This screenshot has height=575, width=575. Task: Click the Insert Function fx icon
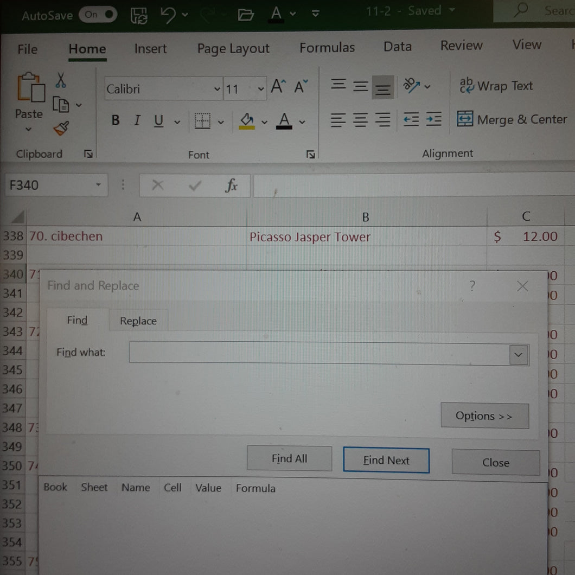click(231, 186)
